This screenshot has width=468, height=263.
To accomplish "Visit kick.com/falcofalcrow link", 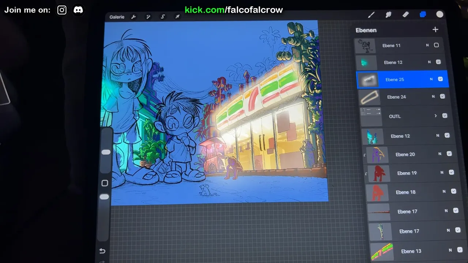I will (234, 10).
